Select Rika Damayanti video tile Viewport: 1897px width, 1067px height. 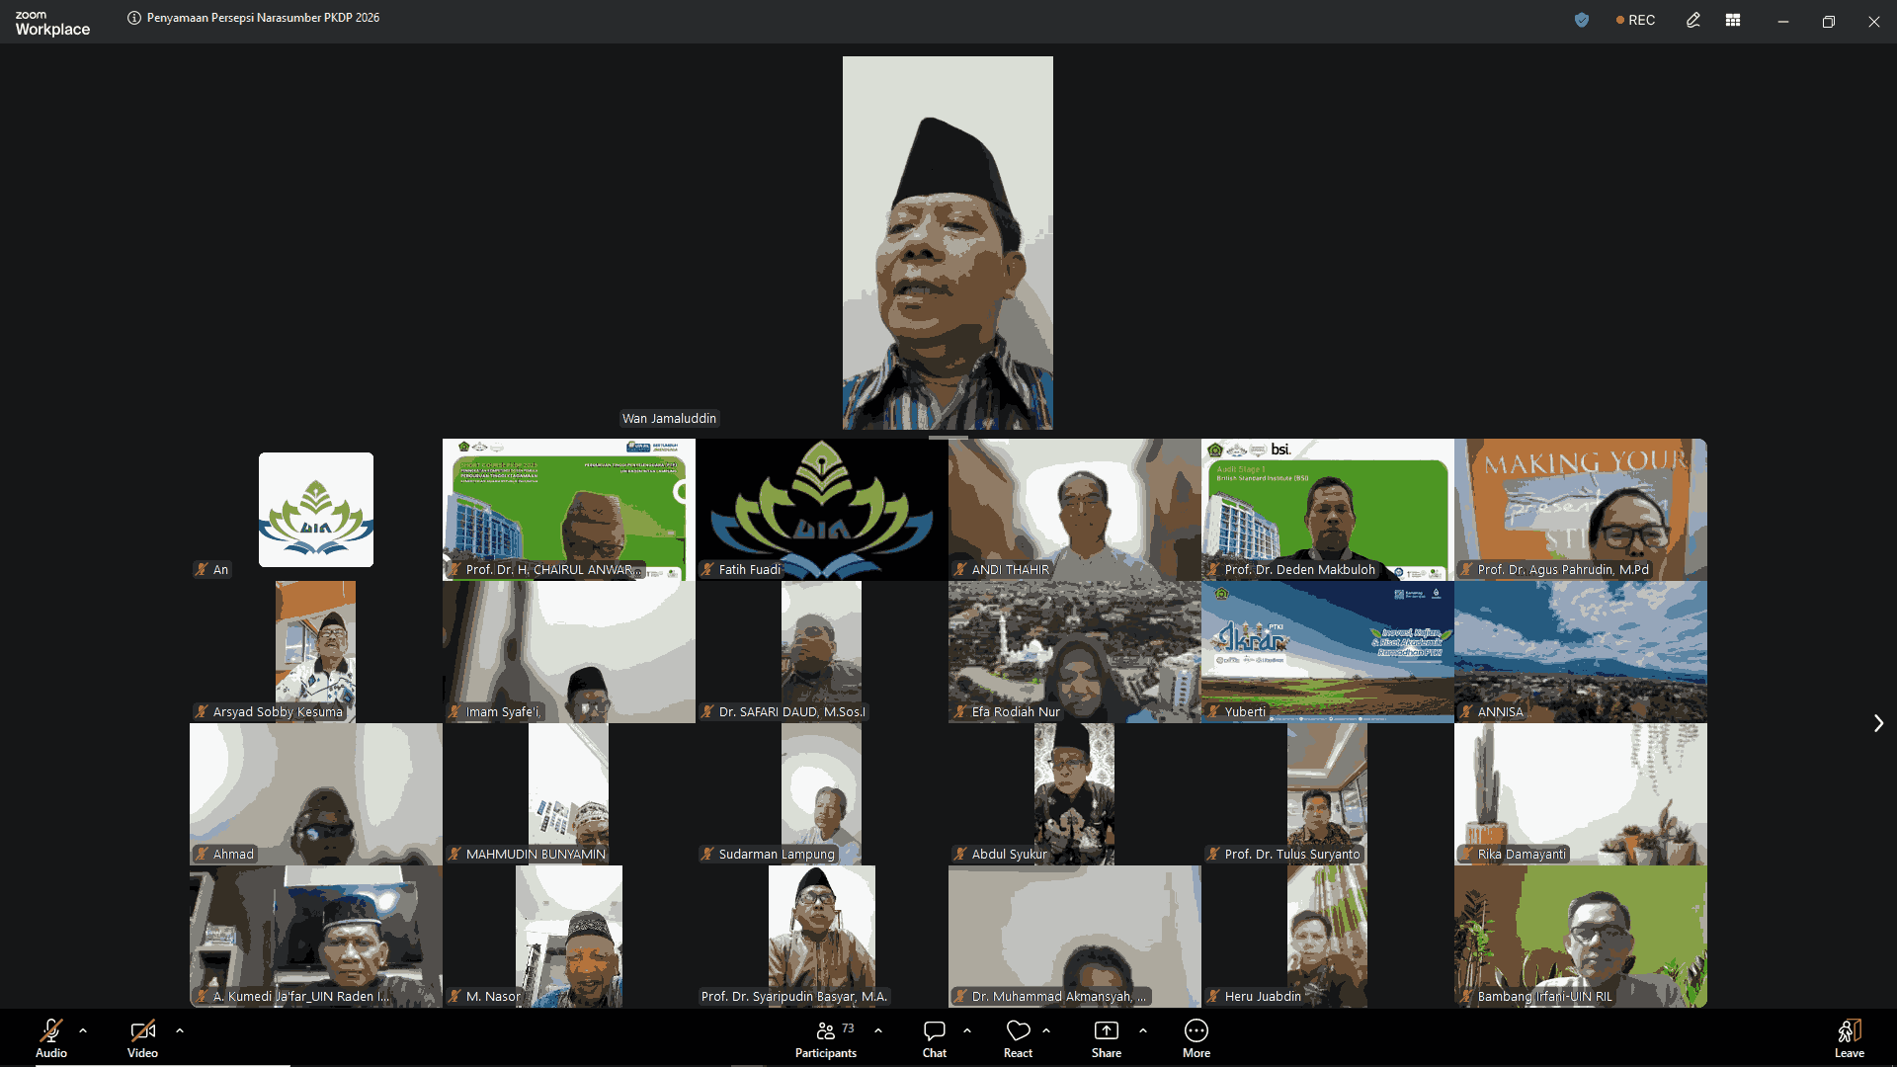(1581, 794)
